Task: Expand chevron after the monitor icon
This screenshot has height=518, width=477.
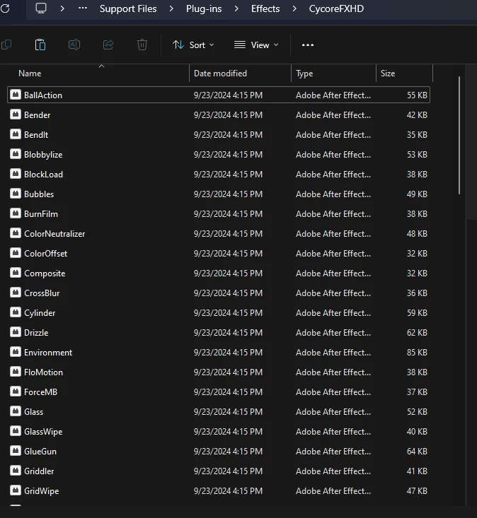Action: 62,8
